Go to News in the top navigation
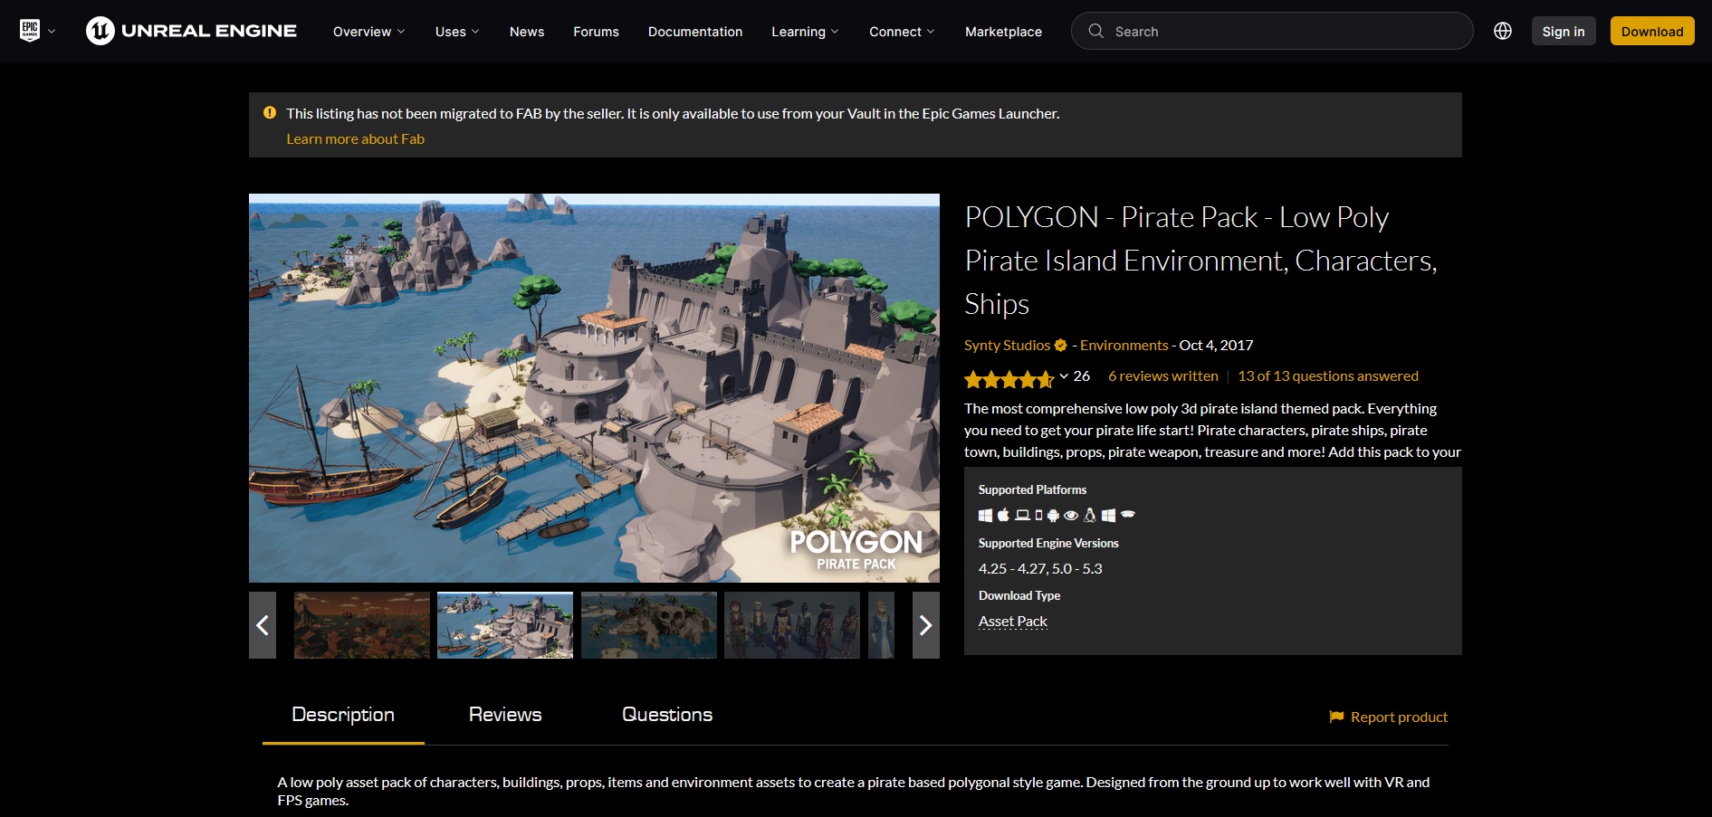This screenshot has height=817, width=1712. 527,32
